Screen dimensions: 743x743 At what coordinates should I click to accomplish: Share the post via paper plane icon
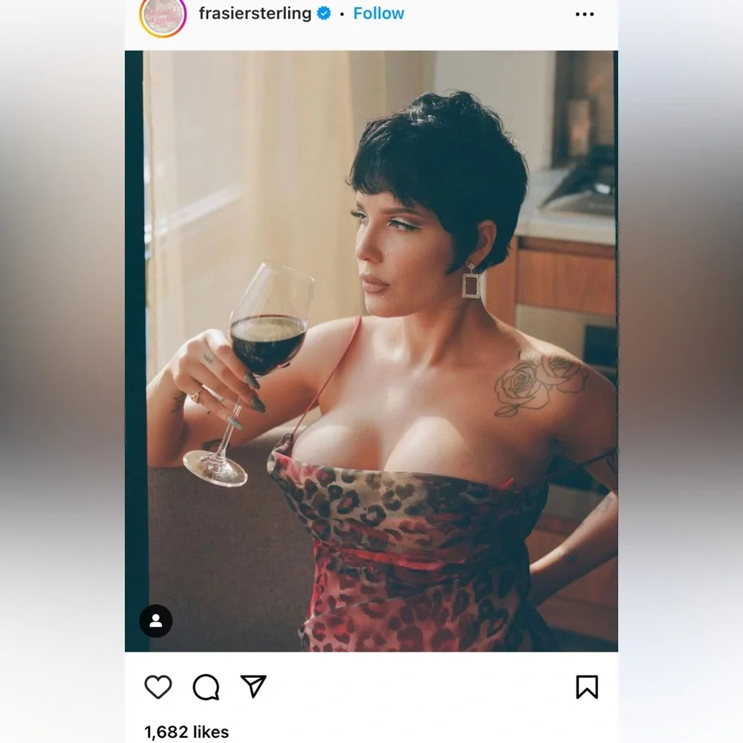pyautogui.click(x=253, y=687)
